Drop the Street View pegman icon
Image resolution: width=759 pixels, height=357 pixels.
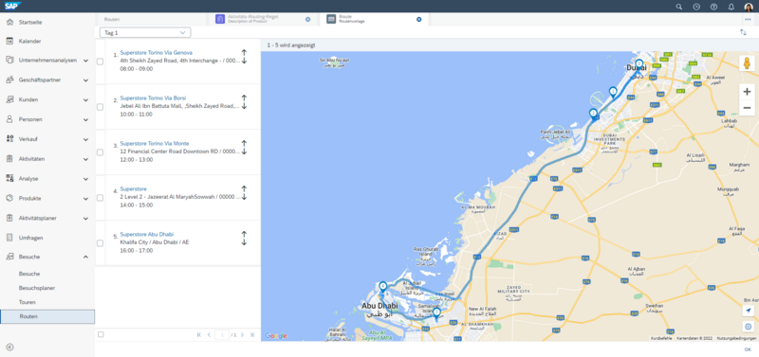tap(747, 62)
